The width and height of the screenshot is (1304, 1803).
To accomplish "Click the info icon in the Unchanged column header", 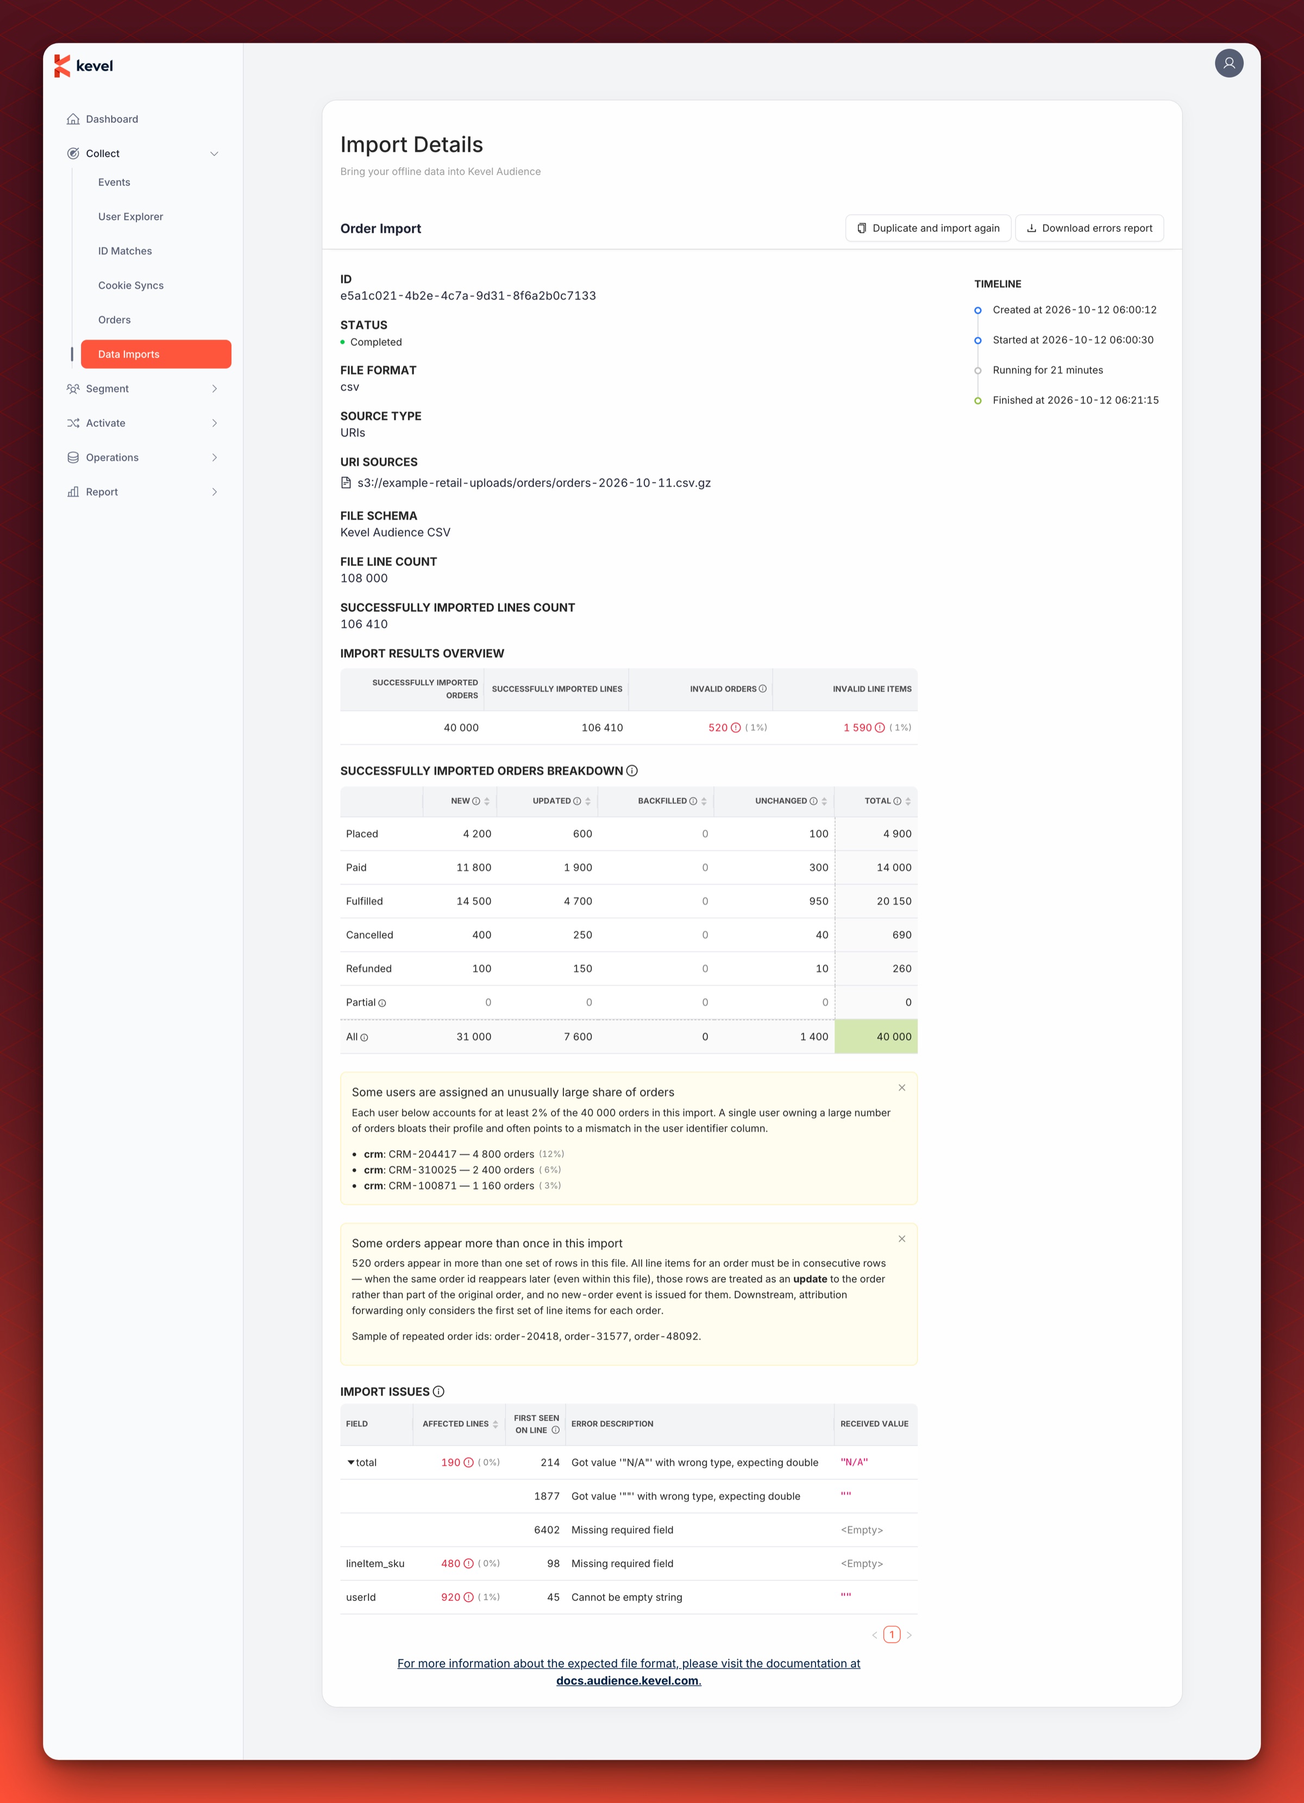I will pos(813,801).
